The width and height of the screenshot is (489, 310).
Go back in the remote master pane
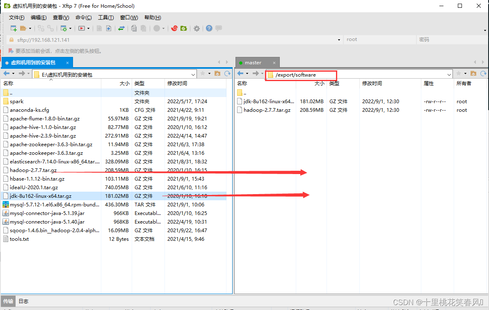[240, 73]
